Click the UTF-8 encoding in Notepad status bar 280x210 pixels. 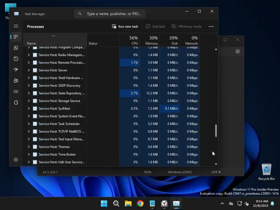tap(216, 172)
